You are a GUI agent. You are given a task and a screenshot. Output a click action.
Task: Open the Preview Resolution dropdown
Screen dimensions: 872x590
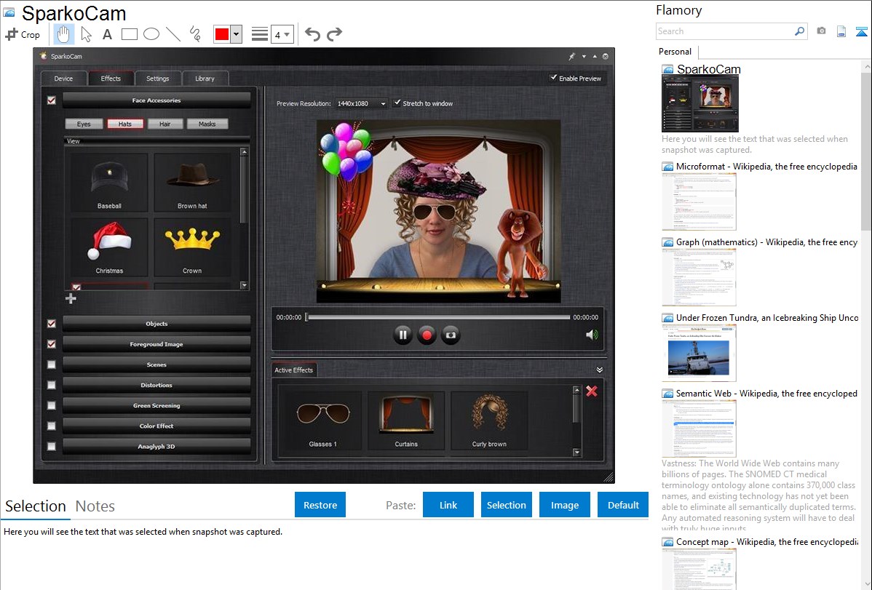pyautogui.click(x=360, y=103)
